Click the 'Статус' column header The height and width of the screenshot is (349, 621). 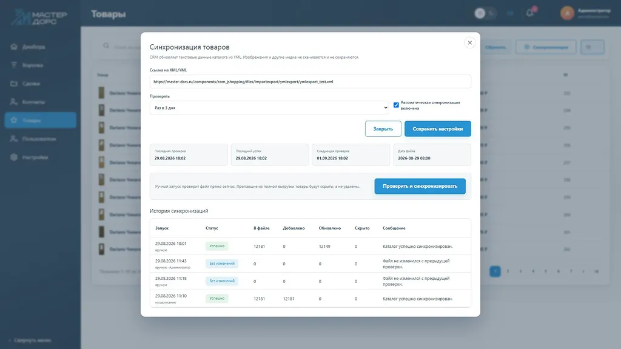click(x=212, y=228)
